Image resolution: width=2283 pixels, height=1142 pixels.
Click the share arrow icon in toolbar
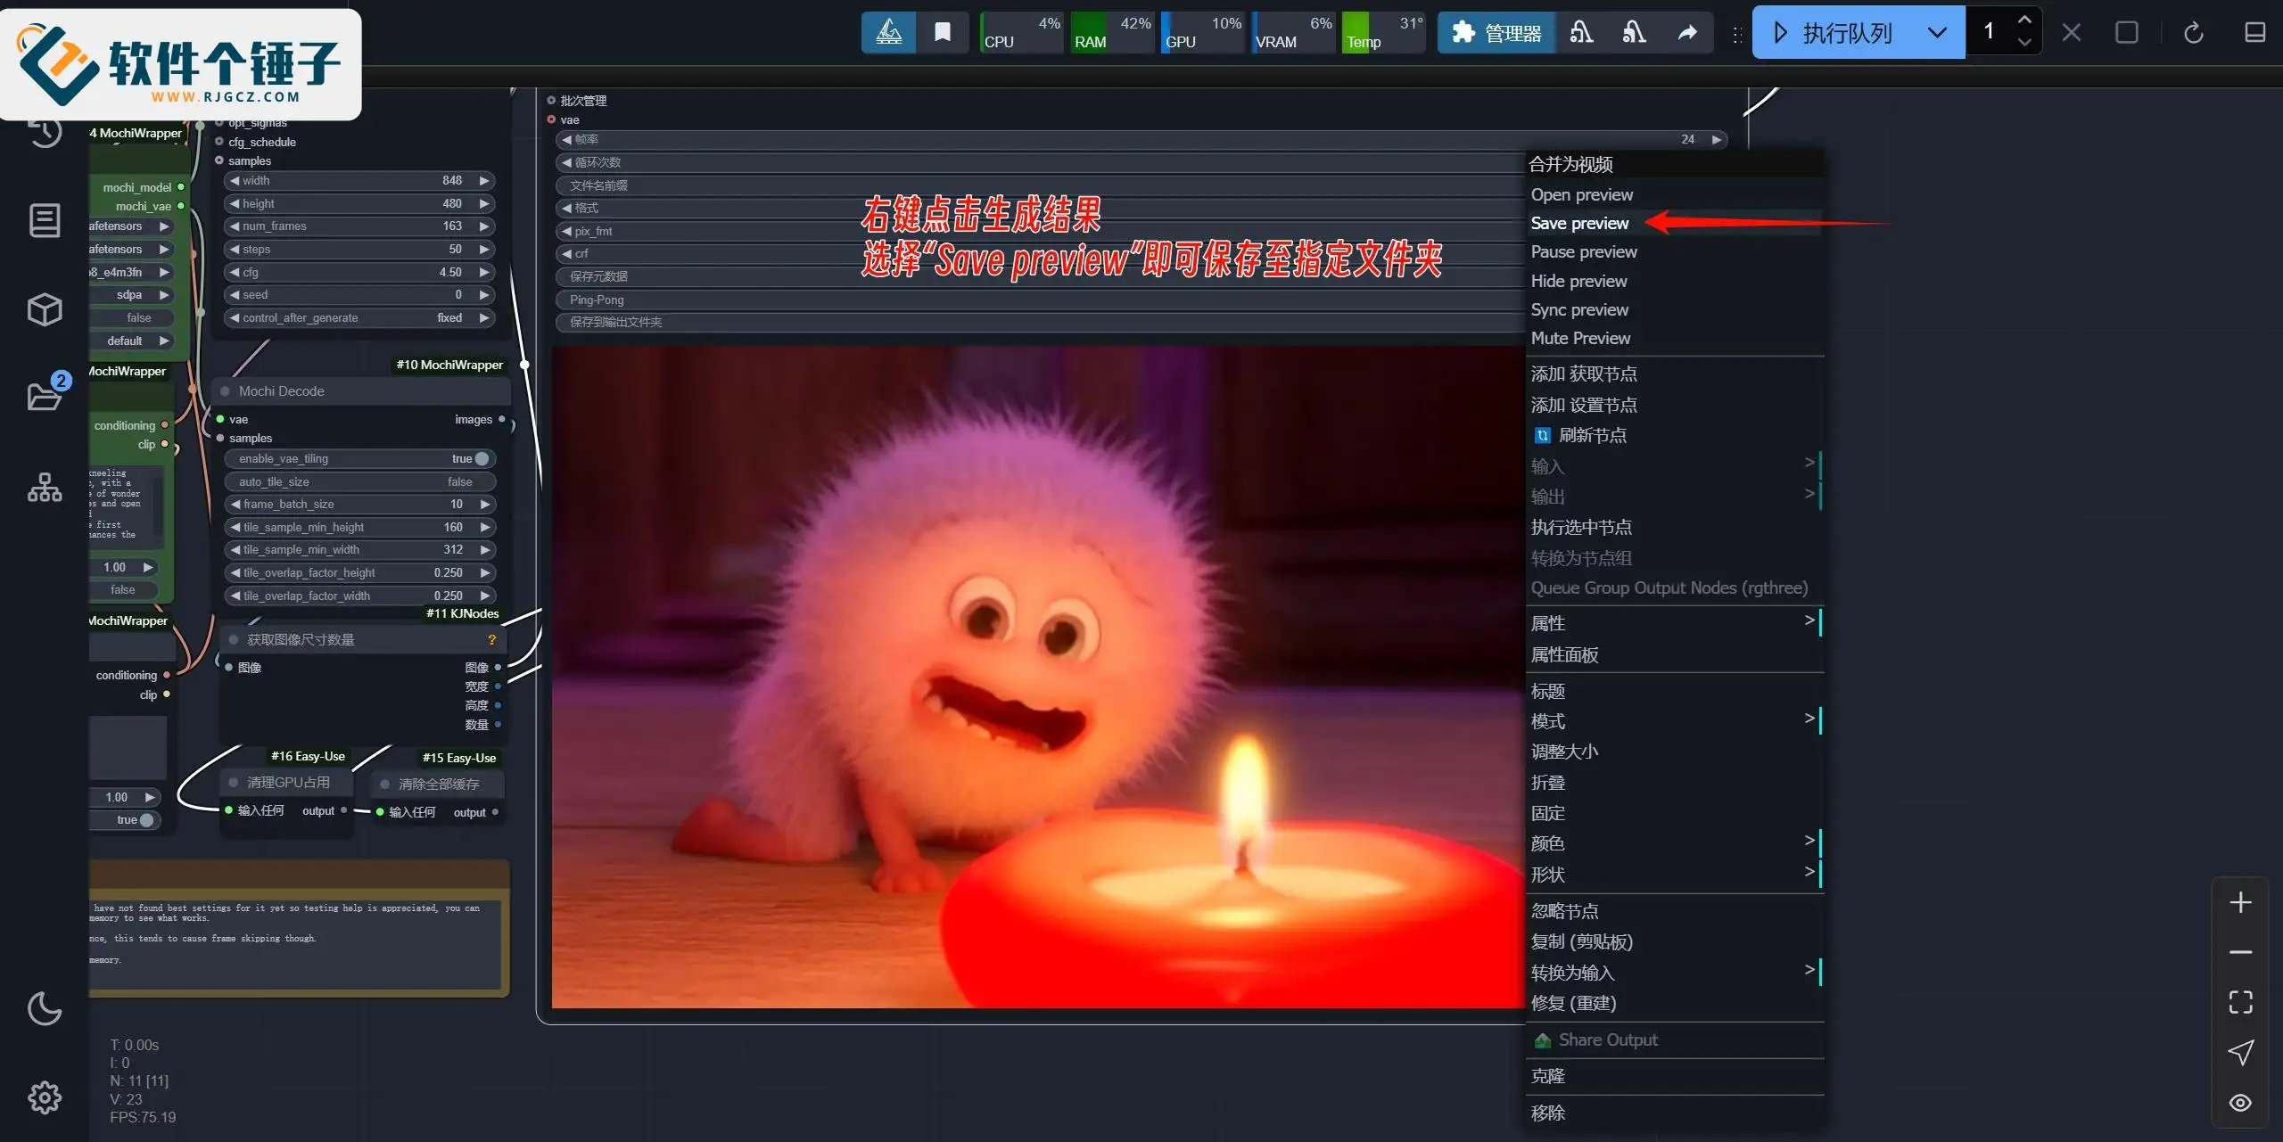[x=1687, y=33]
